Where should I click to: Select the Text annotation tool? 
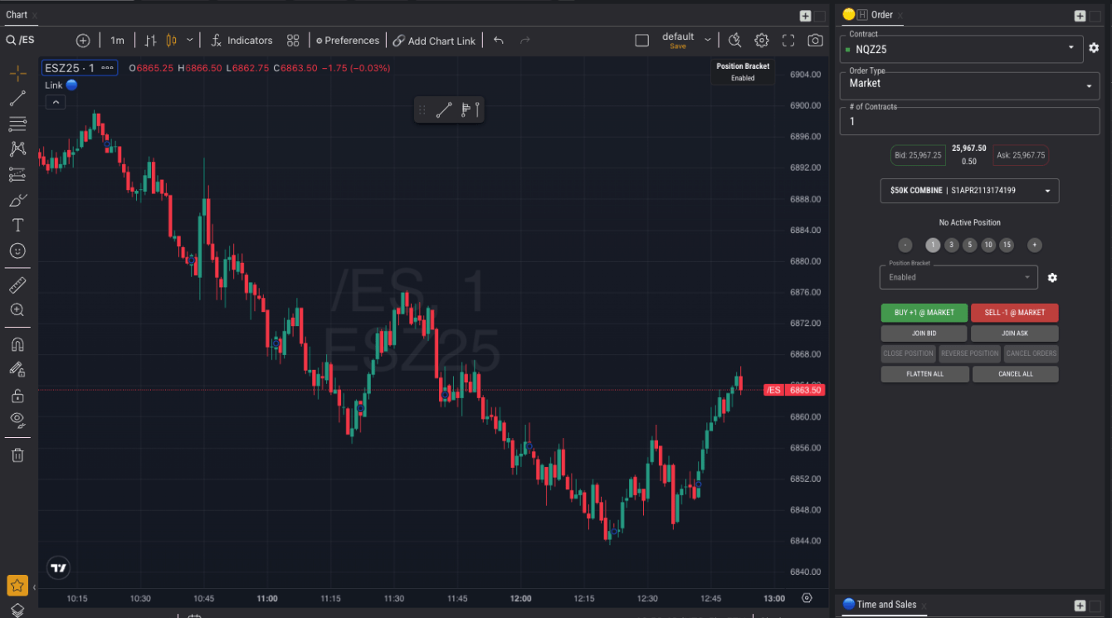[x=17, y=225]
